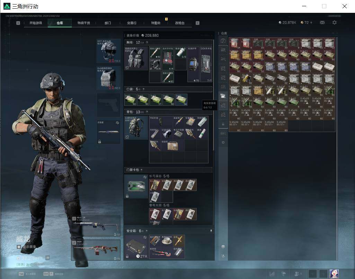Open the 部门 tab
Image resolution: width=355 pixels, height=279 pixels.
[x=108, y=23]
